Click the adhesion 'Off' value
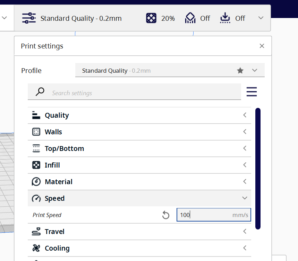 pos(240,18)
